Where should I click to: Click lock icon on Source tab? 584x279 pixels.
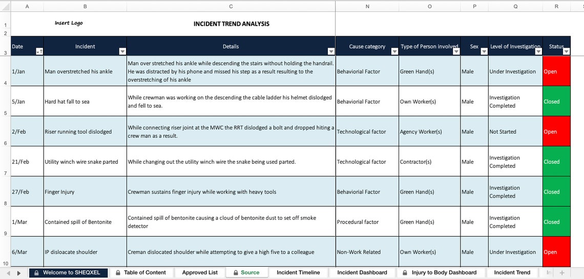click(x=235, y=273)
